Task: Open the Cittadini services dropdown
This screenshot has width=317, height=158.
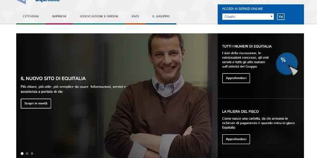Action: (x=248, y=17)
